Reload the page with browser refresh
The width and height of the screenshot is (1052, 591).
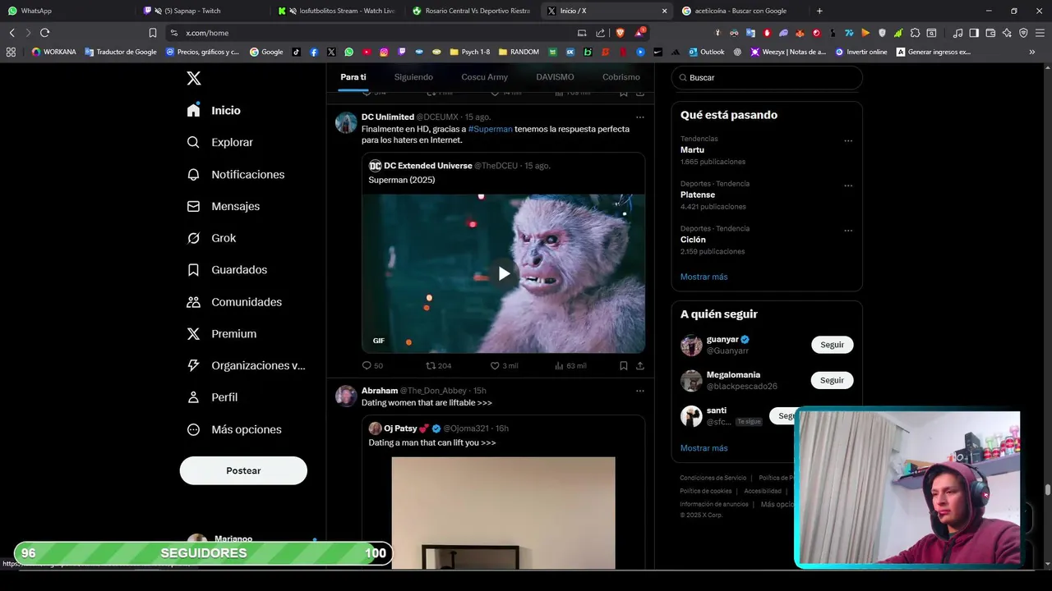[44, 33]
